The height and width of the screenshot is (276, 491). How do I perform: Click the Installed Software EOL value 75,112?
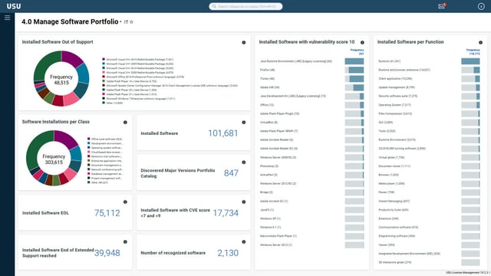(107, 213)
